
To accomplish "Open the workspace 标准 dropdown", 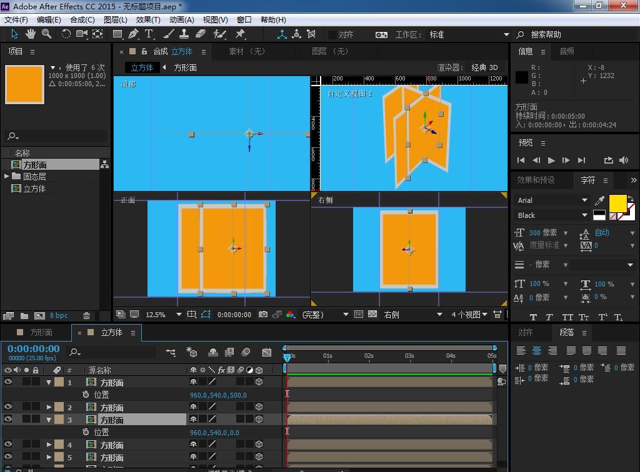I will pos(469,35).
